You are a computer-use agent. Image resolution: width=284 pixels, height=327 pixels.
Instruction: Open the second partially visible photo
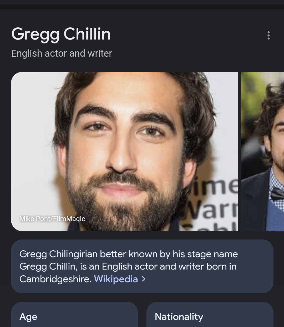[x=262, y=152]
